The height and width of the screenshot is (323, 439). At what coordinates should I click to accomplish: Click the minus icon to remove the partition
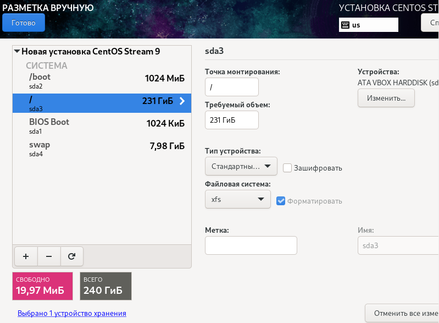coord(48,256)
